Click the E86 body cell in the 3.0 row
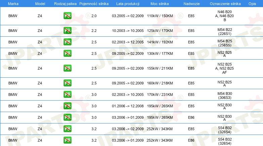This screenshot has height=146, width=263. (191, 117)
